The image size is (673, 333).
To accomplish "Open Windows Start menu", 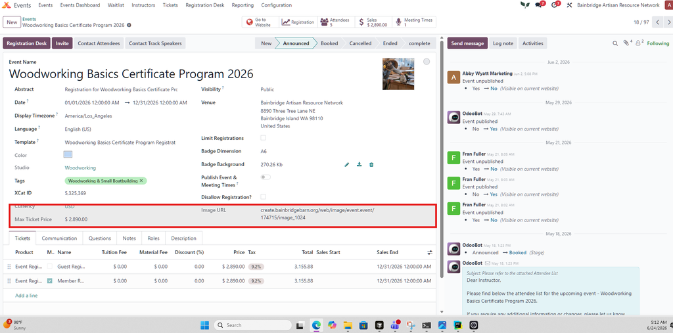I will tap(205, 325).
